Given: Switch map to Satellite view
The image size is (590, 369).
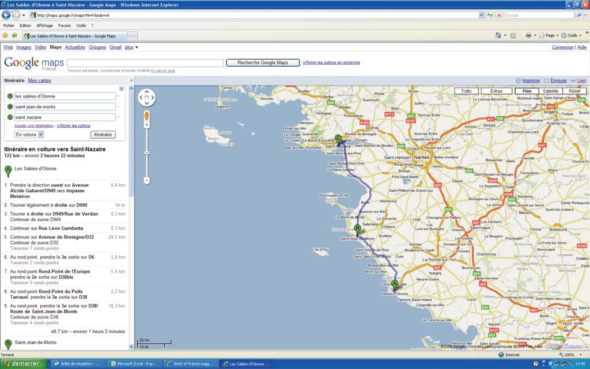Looking at the screenshot, I should [550, 91].
